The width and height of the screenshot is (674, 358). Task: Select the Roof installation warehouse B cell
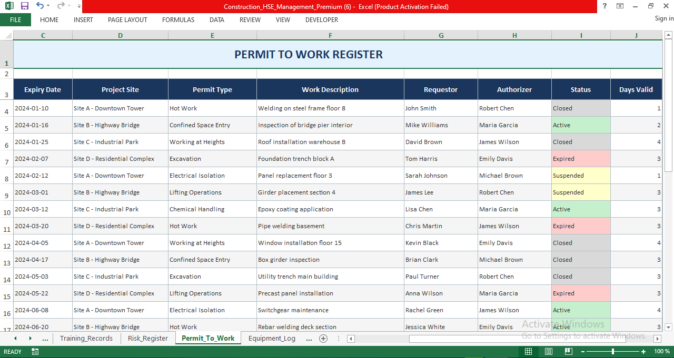point(330,142)
